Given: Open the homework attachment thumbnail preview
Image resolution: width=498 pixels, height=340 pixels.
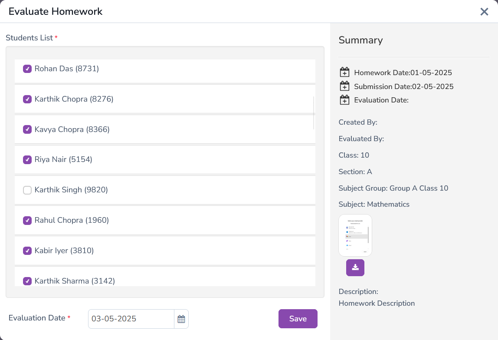Looking at the screenshot, I should (355, 235).
